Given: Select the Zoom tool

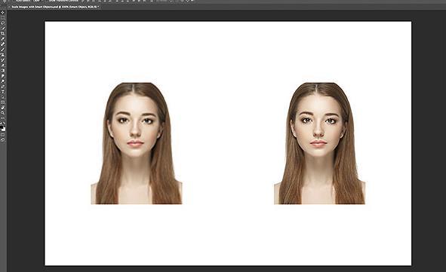Looking at the screenshot, I should [3, 113].
